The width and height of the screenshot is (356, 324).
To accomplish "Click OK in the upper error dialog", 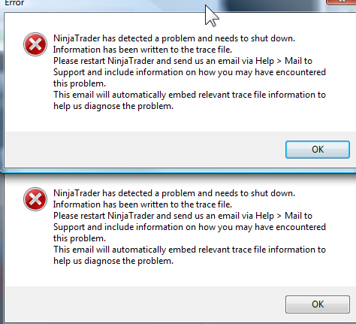I will click(x=318, y=150).
